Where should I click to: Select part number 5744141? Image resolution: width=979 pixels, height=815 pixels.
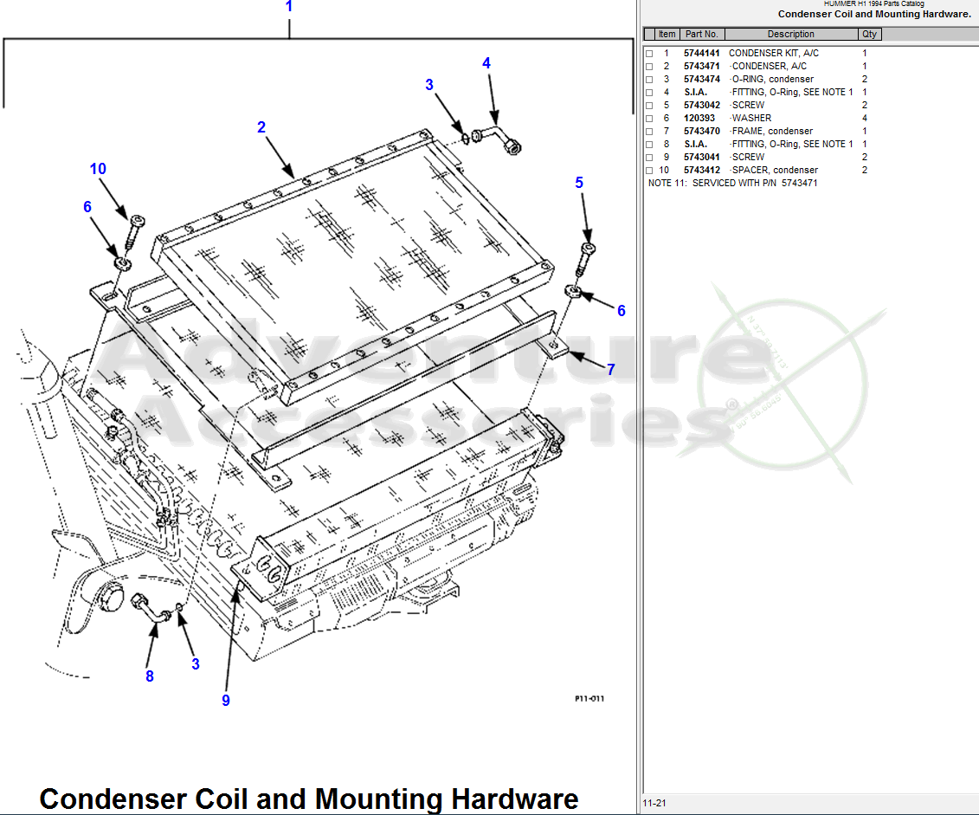pos(702,54)
